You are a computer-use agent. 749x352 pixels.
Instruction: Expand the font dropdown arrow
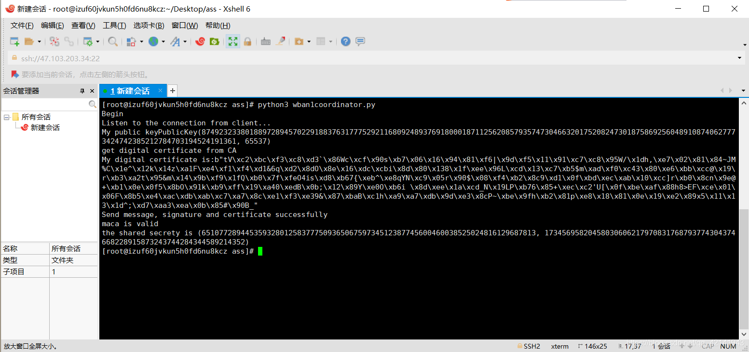[x=185, y=42]
